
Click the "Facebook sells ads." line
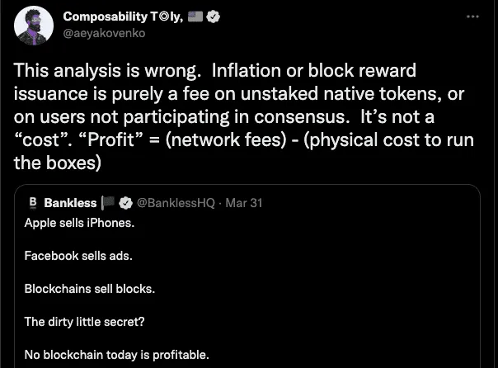tap(78, 256)
